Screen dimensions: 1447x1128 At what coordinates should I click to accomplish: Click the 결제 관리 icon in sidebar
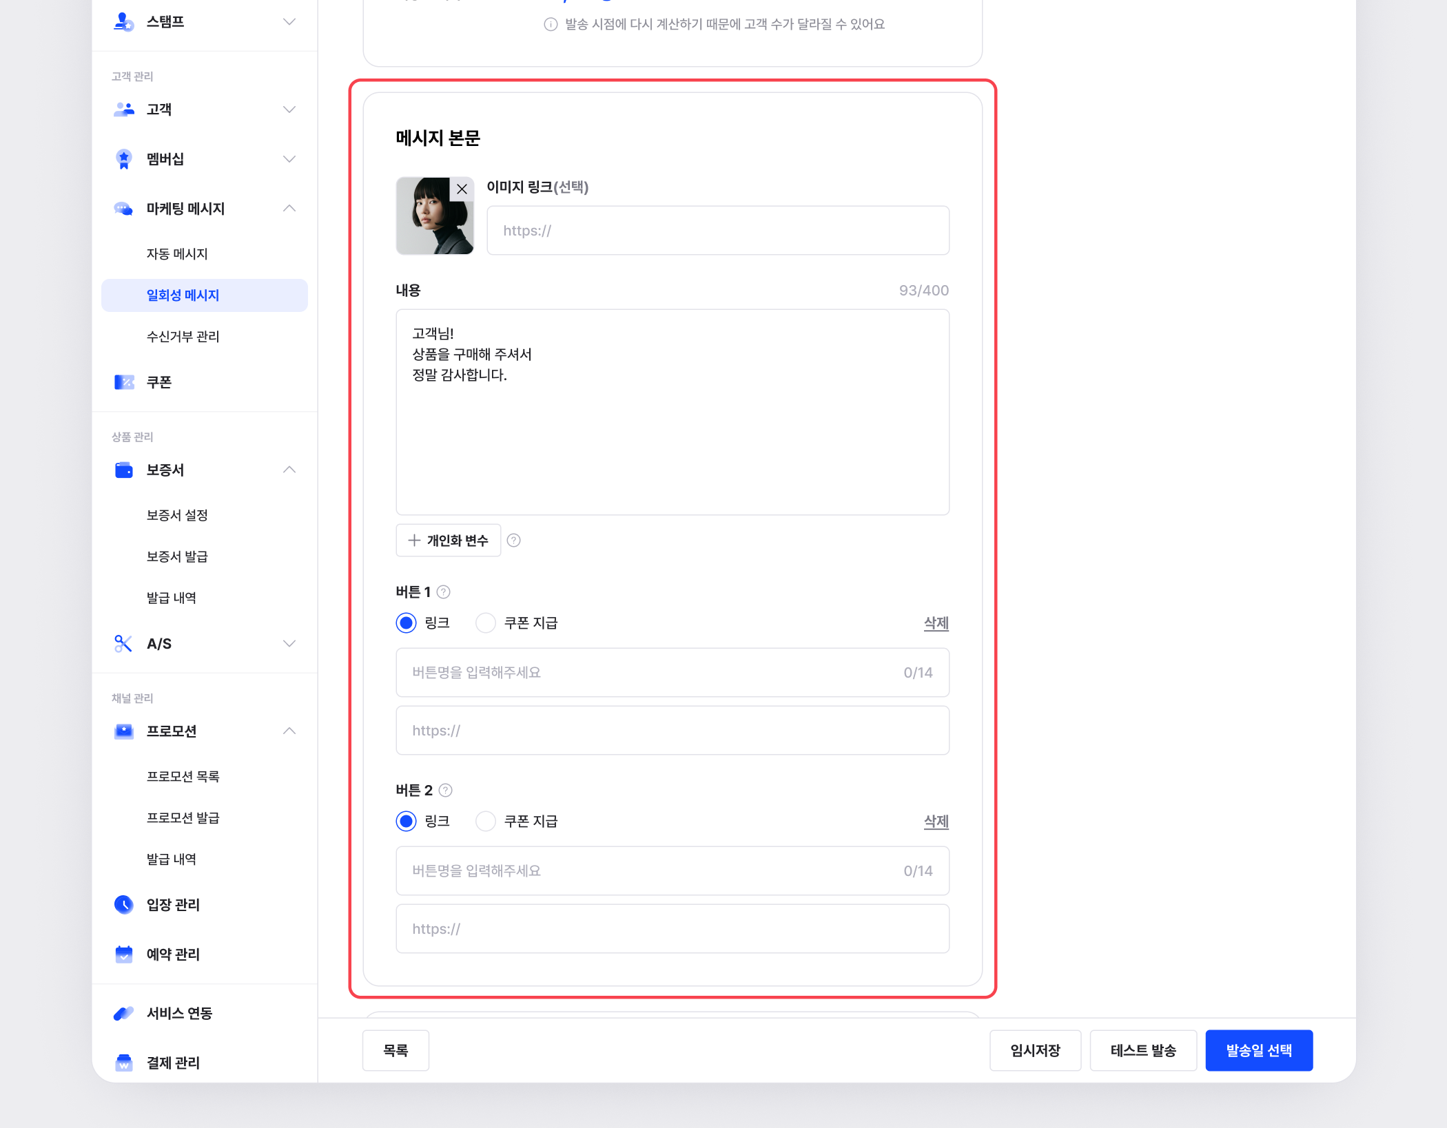(124, 1063)
